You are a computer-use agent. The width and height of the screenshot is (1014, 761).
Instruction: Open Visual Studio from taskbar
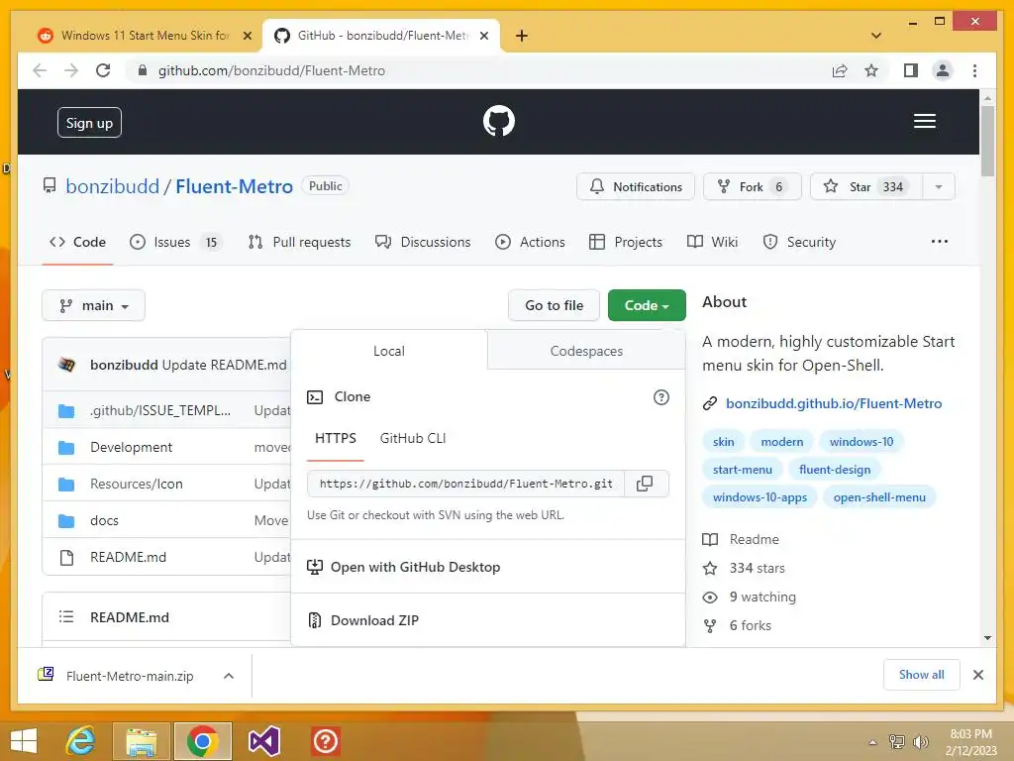263,741
